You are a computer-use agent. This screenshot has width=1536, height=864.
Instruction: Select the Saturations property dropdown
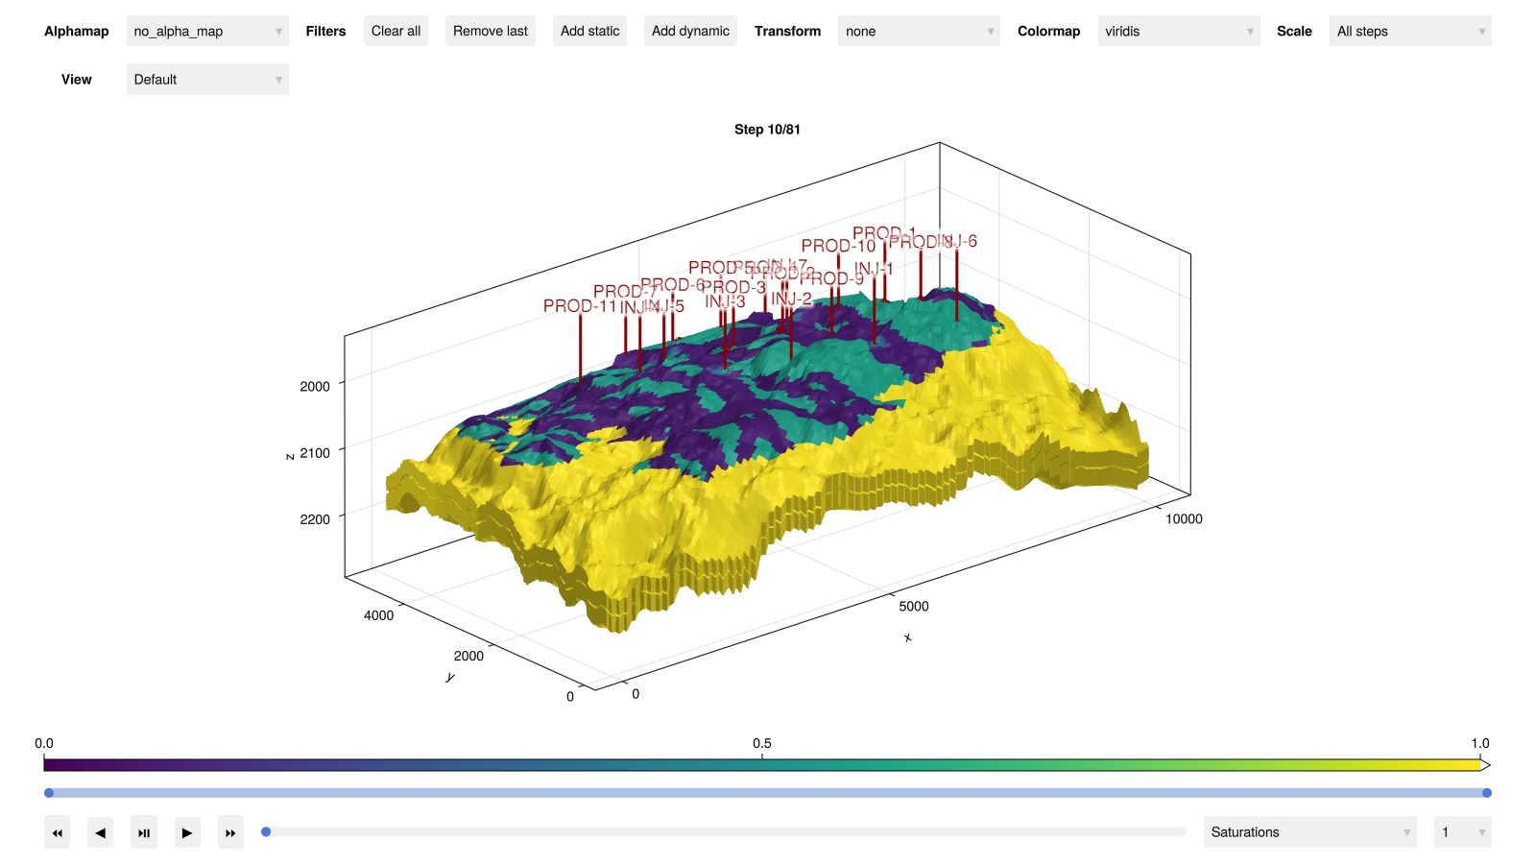click(x=1309, y=832)
